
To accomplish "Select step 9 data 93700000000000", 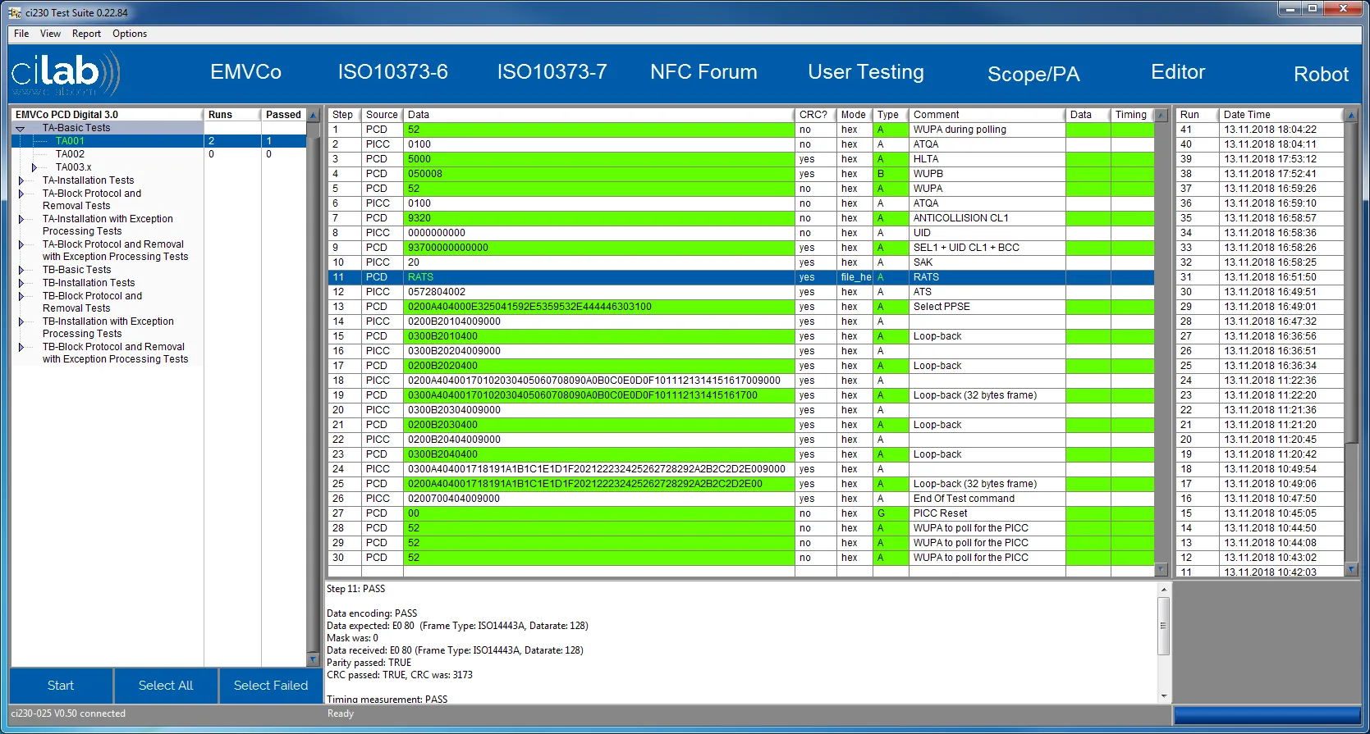I will coord(599,248).
